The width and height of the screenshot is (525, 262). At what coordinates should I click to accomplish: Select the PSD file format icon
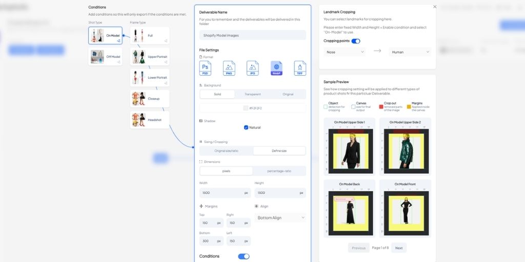(x=205, y=68)
